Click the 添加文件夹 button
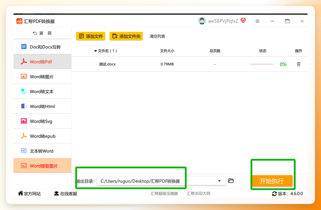Viewport: 321px width, 210px height. (x=126, y=36)
